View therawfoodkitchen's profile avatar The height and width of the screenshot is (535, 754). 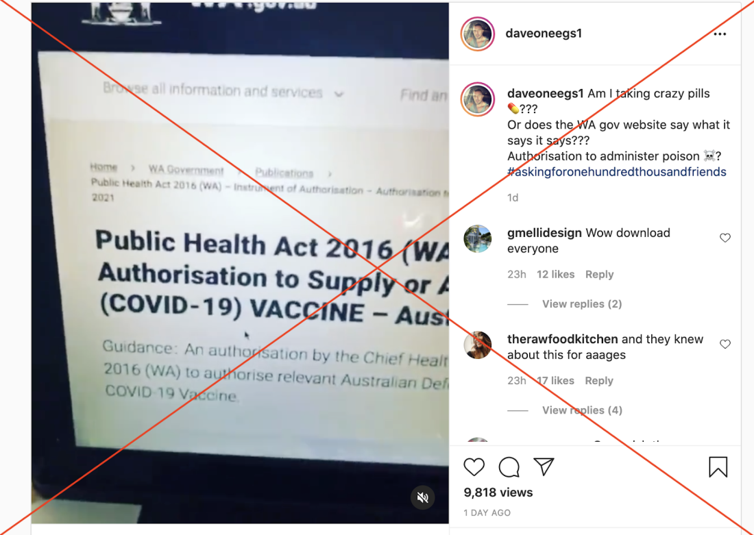pos(478,345)
